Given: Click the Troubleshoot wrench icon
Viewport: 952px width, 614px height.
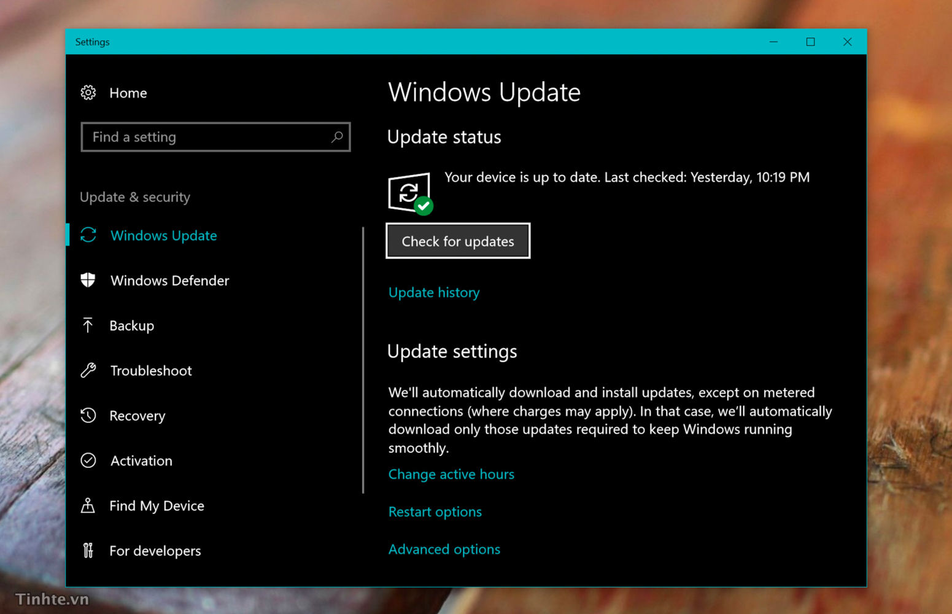Looking at the screenshot, I should tap(88, 370).
